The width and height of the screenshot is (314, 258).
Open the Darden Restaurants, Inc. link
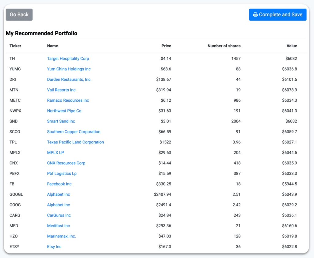69,80
